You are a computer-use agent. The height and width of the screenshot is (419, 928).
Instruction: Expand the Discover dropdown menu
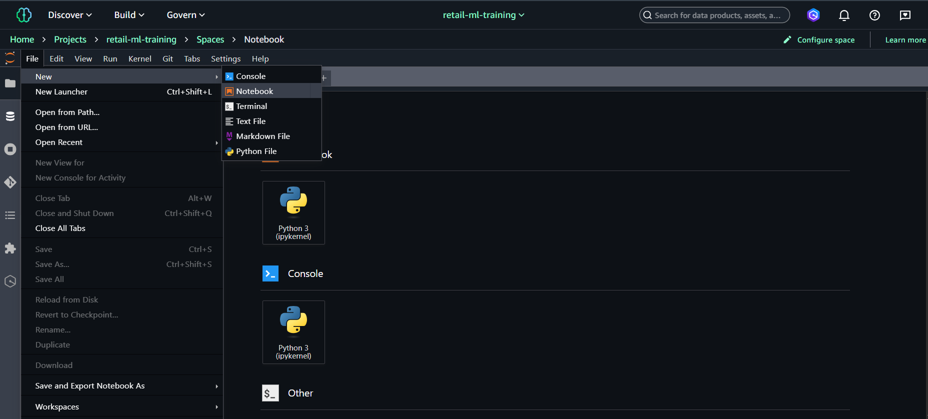(x=70, y=15)
